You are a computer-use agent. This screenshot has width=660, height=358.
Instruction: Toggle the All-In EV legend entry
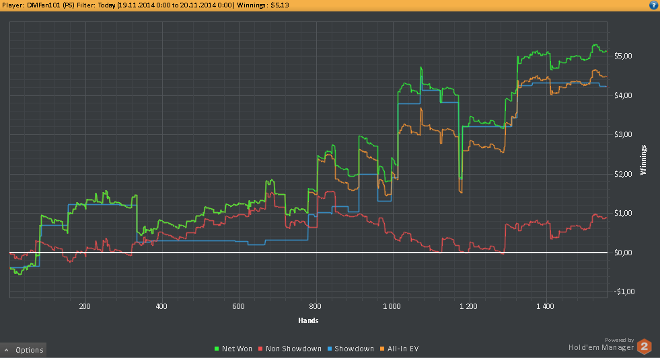pos(400,349)
